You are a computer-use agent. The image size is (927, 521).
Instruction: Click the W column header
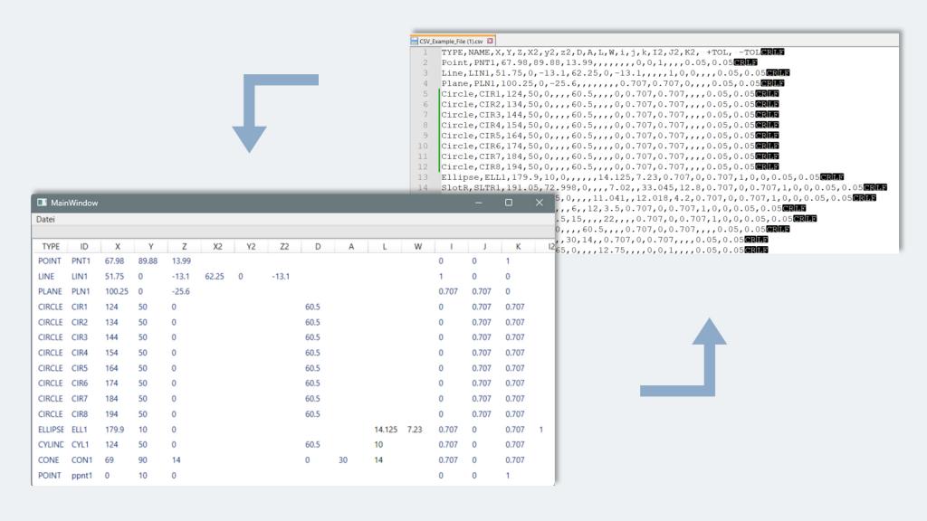[x=417, y=246]
